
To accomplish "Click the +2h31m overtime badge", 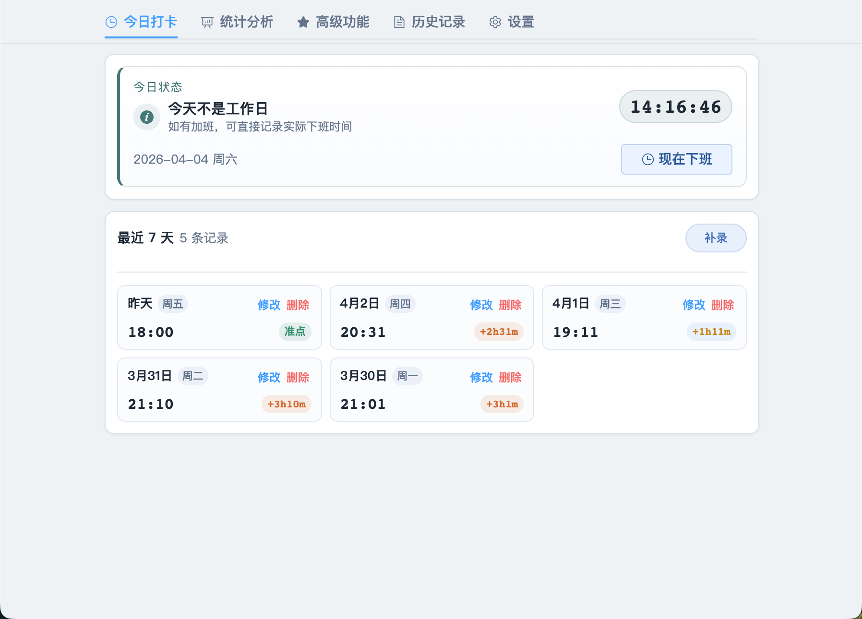I will [499, 332].
